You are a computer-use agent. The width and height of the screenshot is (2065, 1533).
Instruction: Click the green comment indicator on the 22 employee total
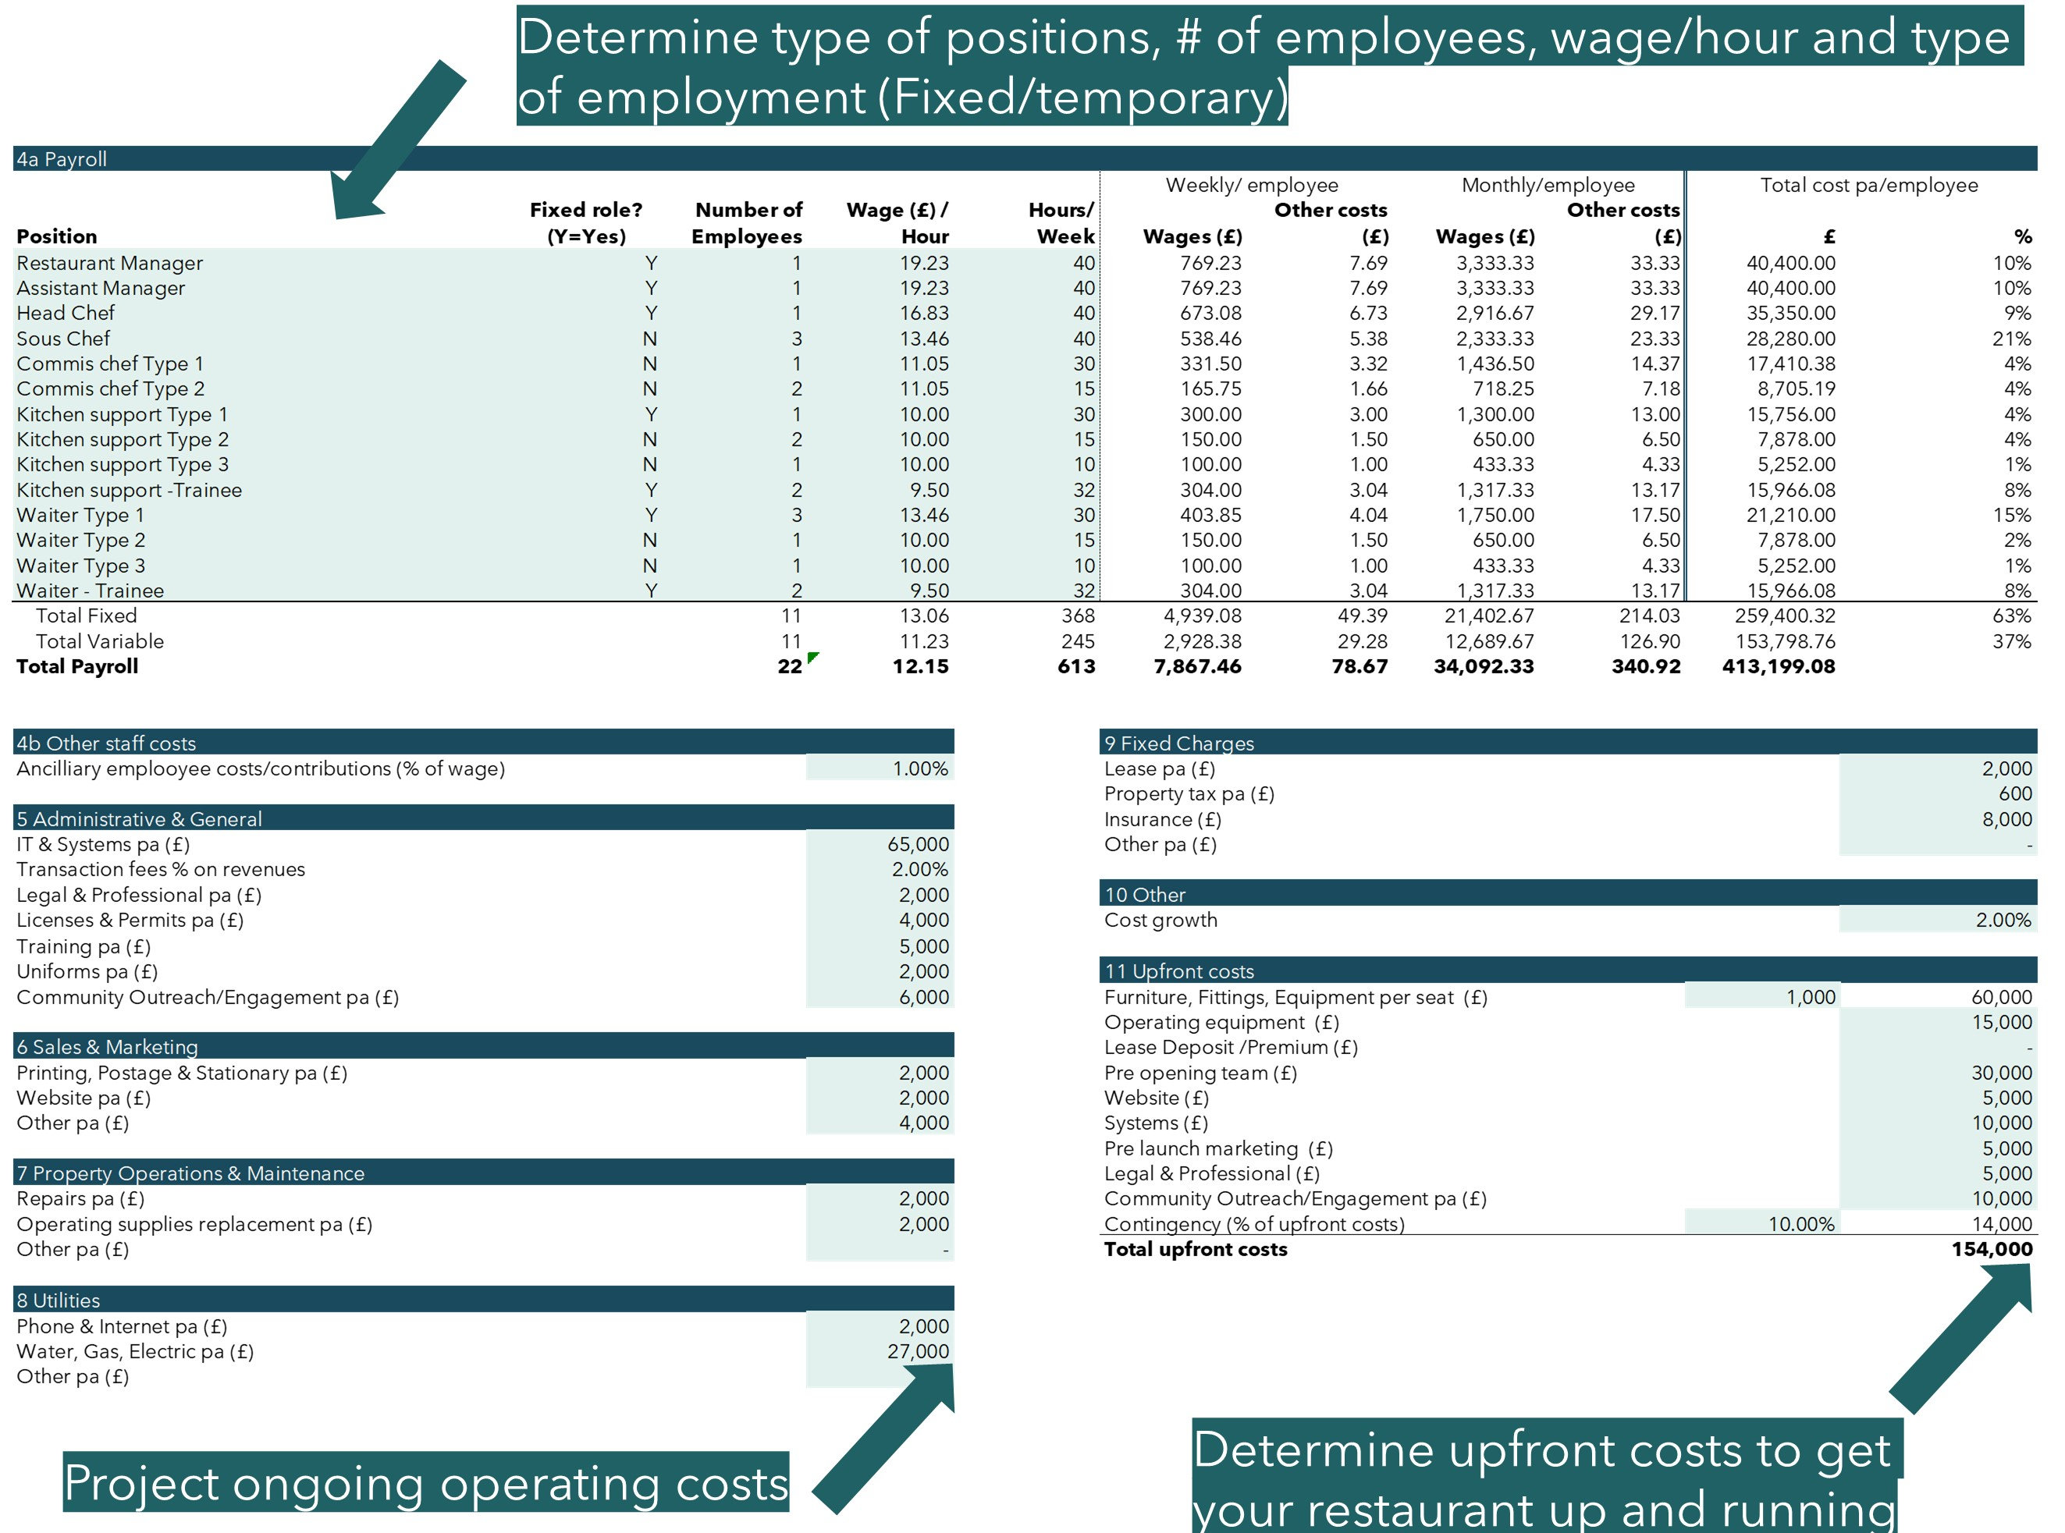click(812, 659)
